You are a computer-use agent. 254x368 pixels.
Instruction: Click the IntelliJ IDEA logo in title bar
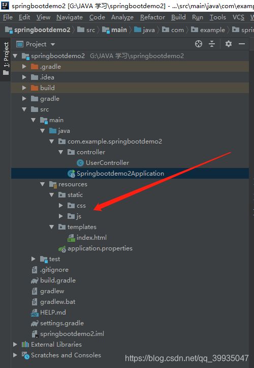coord(5,5)
